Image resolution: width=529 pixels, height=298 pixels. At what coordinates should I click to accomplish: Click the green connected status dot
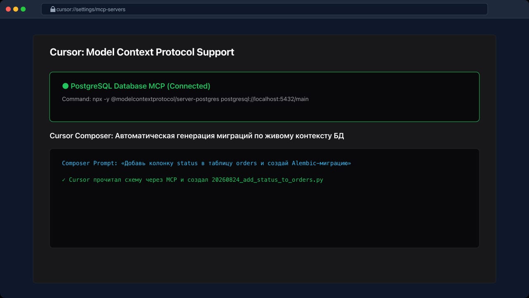tap(65, 86)
